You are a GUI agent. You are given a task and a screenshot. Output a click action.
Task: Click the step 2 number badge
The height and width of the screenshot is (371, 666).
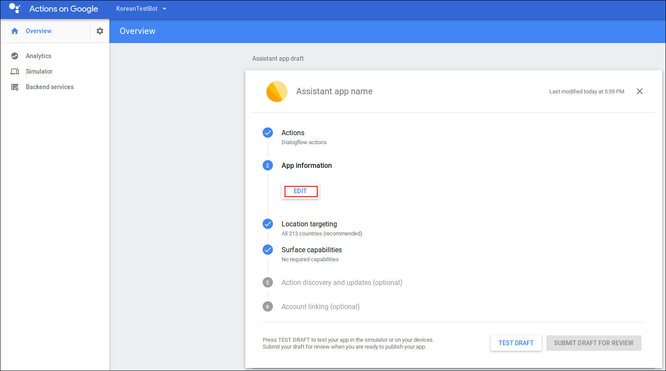point(268,165)
